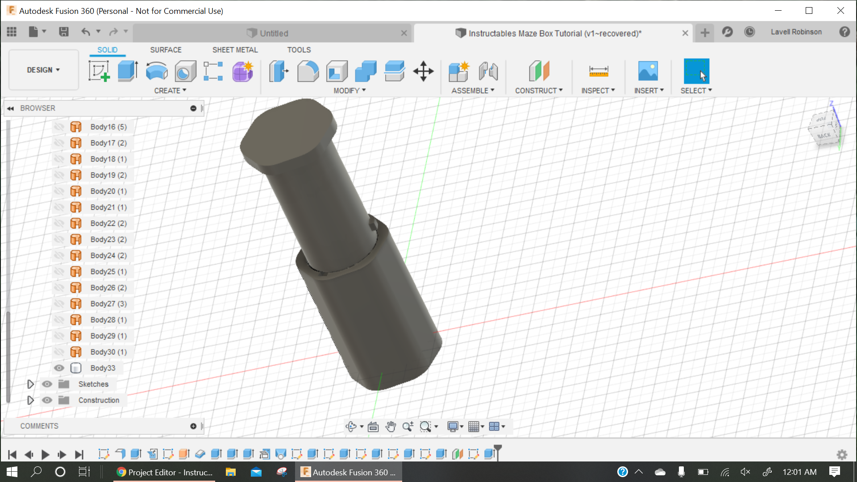Show hidden Body30 (1)

(x=59, y=352)
